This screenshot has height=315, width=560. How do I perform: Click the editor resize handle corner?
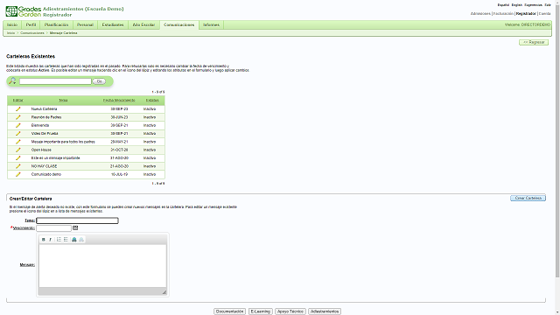coord(164,292)
